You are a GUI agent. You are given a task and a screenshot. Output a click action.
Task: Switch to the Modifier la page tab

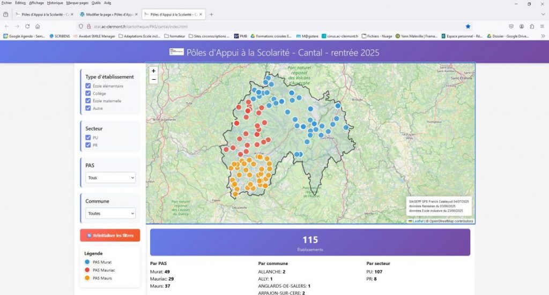point(107,14)
